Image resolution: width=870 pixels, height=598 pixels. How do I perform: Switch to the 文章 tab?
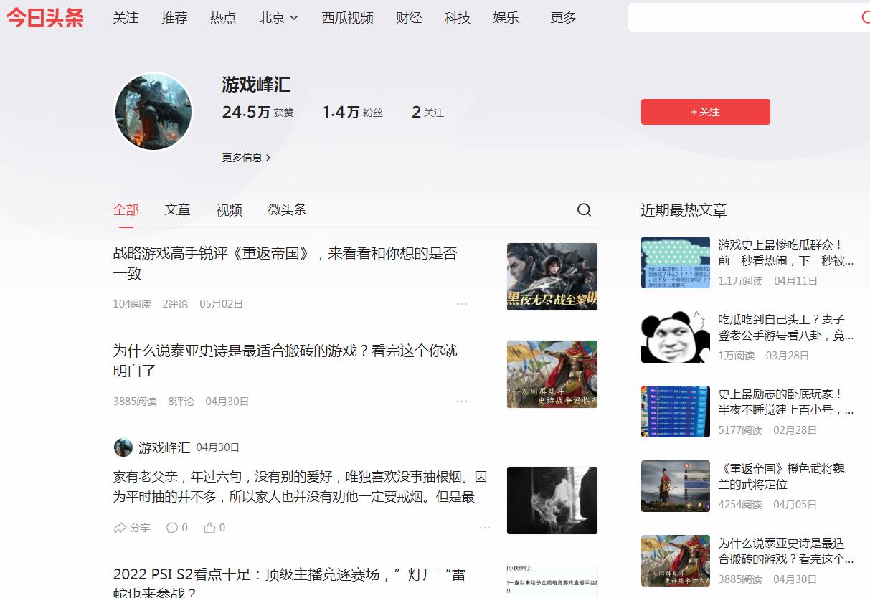(178, 210)
